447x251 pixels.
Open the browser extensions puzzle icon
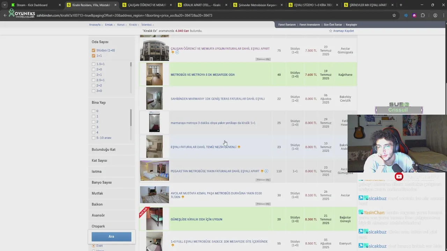[423, 15]
